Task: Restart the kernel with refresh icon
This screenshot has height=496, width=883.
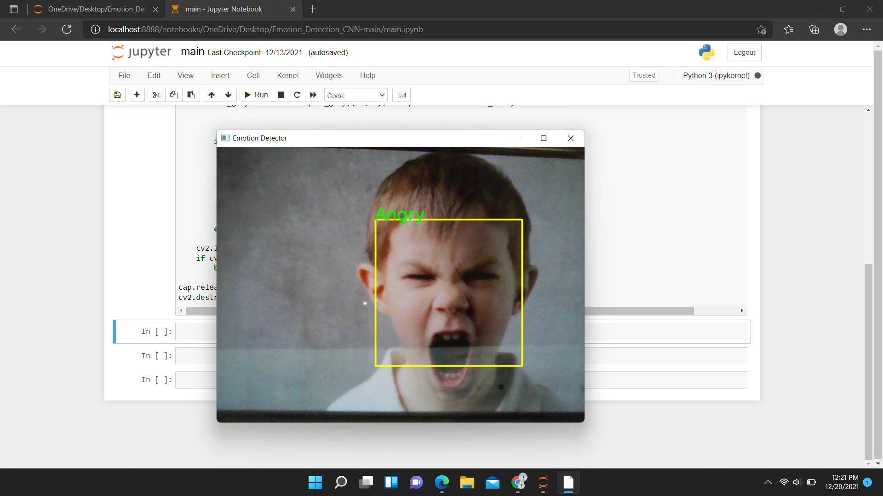Action: point(297,95)
